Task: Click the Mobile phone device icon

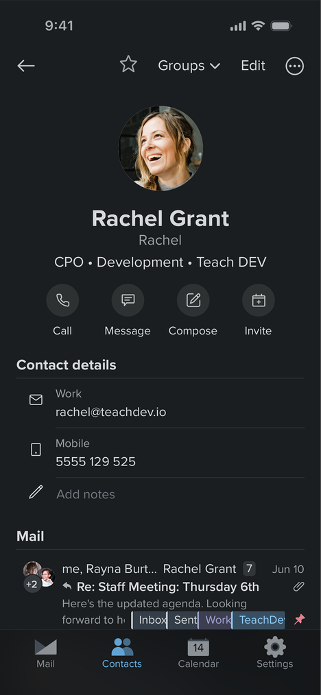Action: click(x=36, y=450)
